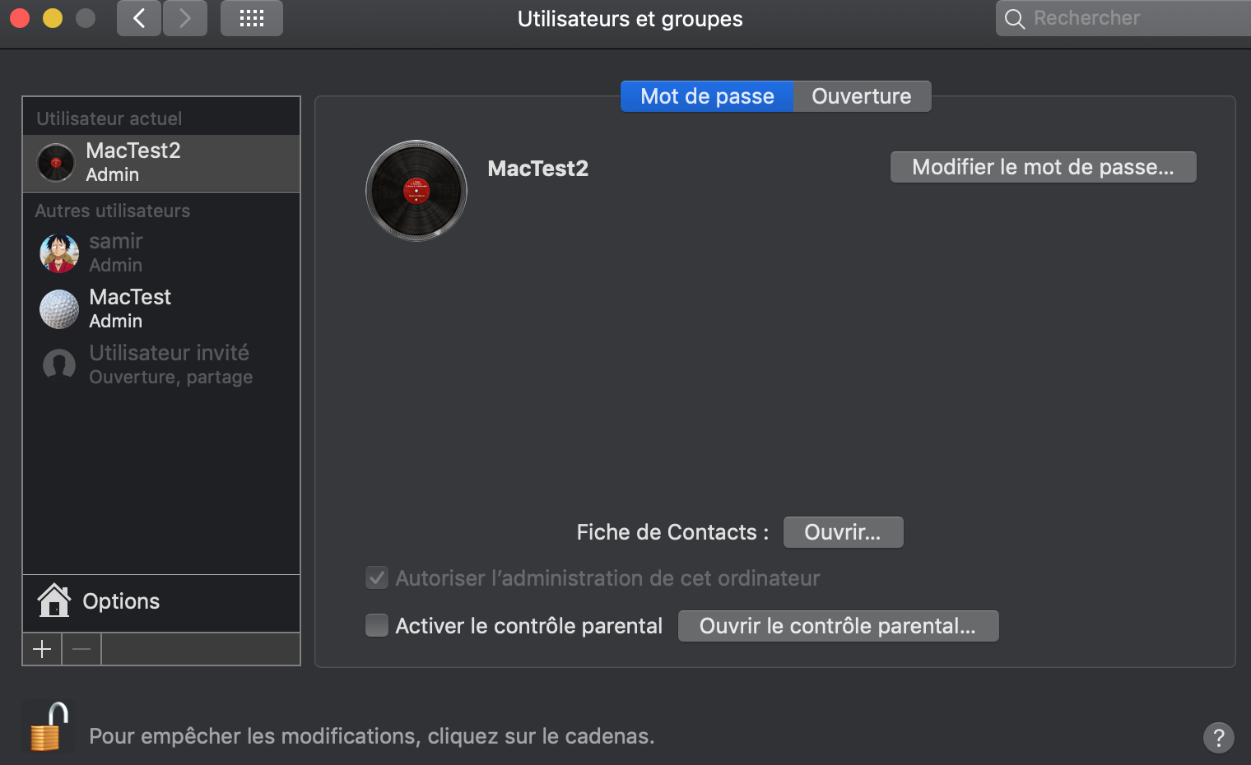The image size is (1251, 765).
Task: Switch to the Ouverture tab
Action: pos(861,96)
